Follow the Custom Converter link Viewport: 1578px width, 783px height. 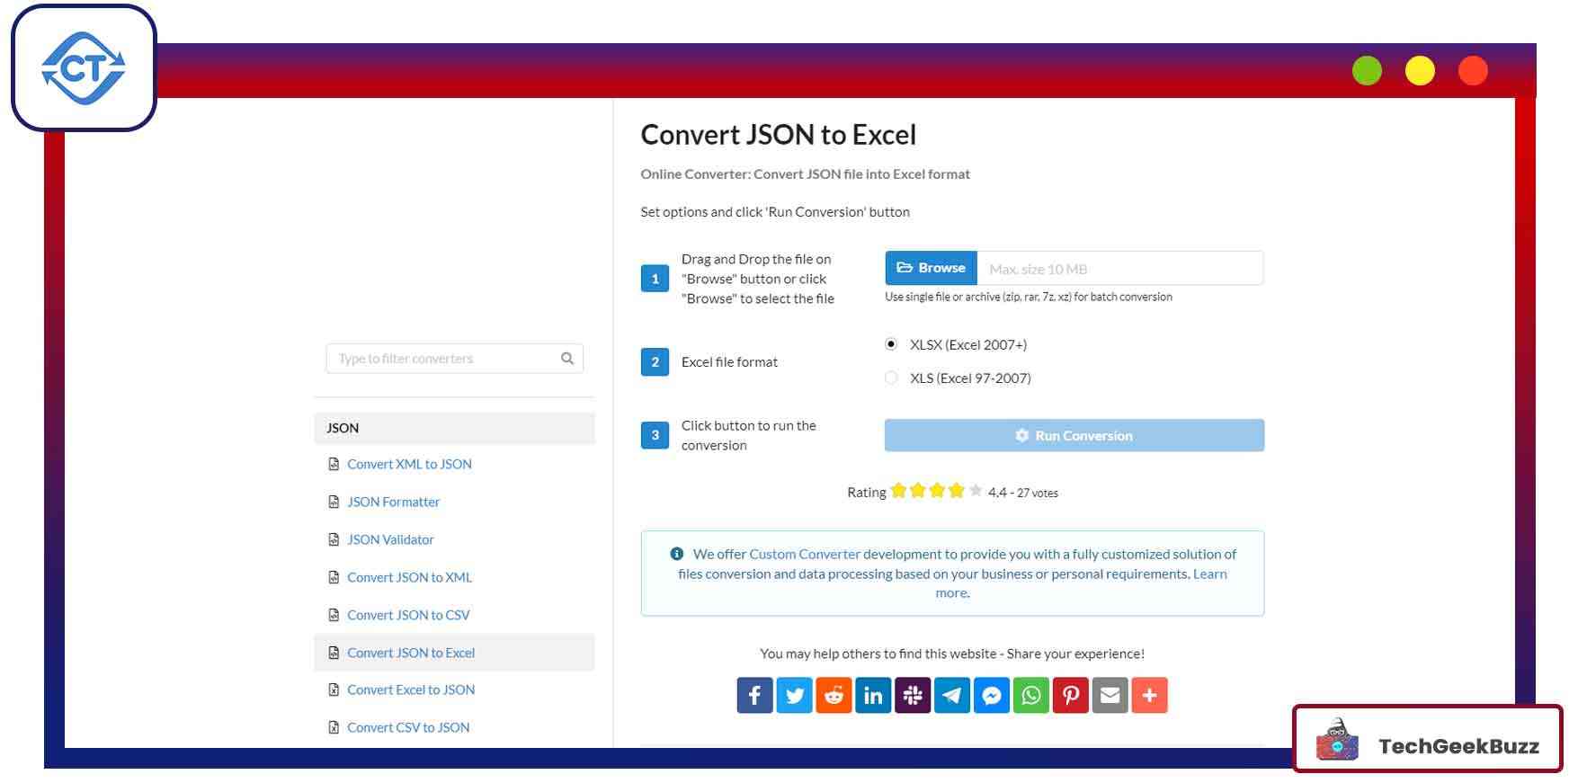click(x=805, y=554)
